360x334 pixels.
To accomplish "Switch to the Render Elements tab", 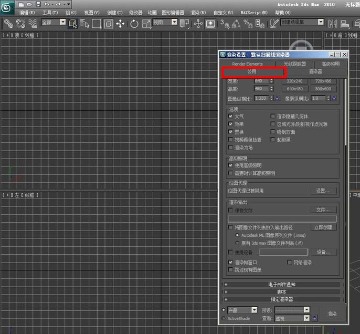I will 247,64.
